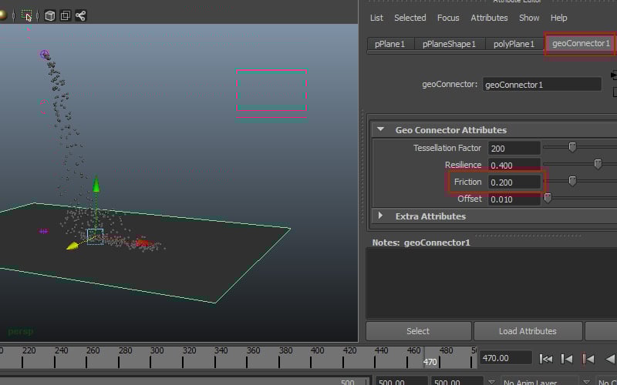
Task: Click the Resilience attribute label
Action: tap(463, 165)
